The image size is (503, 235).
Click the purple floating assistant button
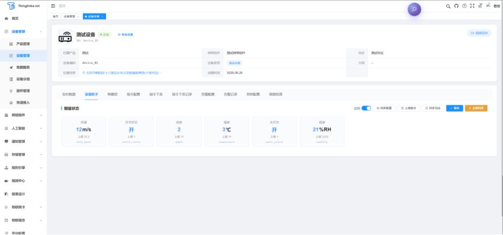pyautogui.click(x=414, y=9)
